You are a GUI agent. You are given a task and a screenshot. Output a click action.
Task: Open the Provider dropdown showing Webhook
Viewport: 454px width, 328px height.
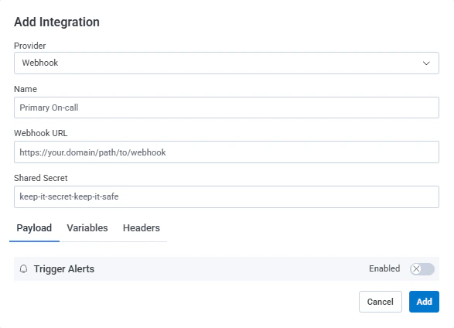(x=227, y=63)
